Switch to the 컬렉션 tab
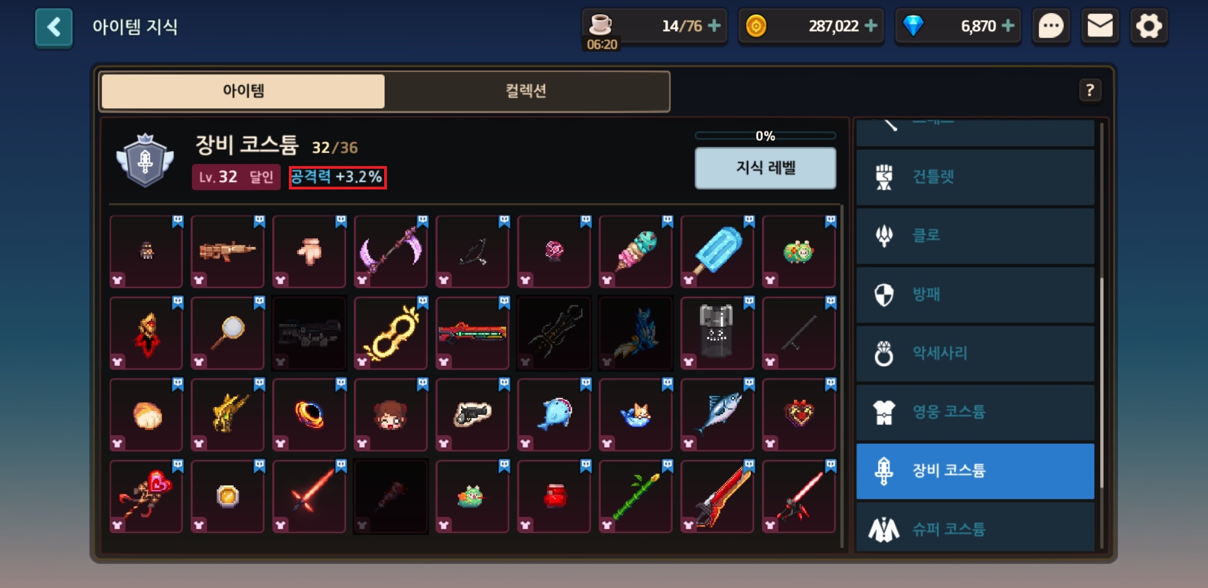Screen dimensions: 1208x588 tap(526, 91)
